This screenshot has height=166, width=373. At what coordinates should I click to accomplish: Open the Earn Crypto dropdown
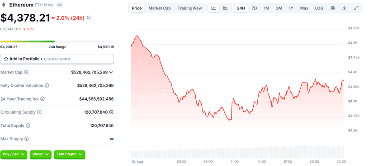tap(70, 154)
